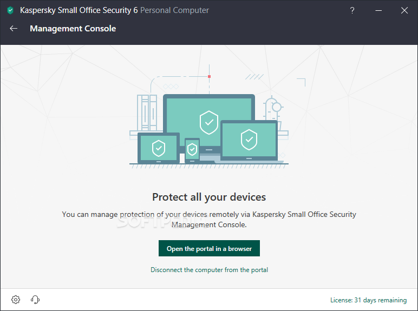Open License: 31 days remaining link
This screenshot has height=311, width=418.
click(x=368, y=300)
